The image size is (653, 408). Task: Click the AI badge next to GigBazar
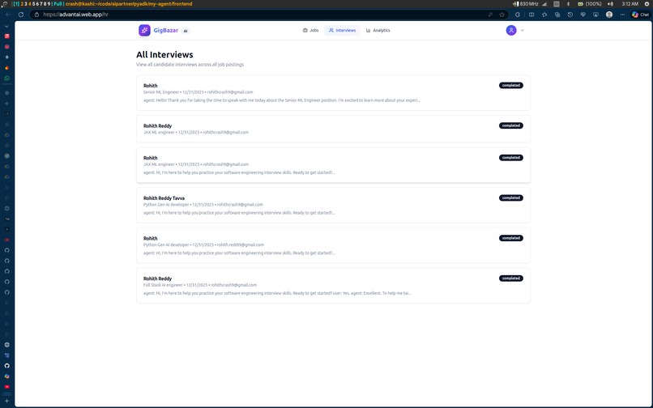coord(186,31)
